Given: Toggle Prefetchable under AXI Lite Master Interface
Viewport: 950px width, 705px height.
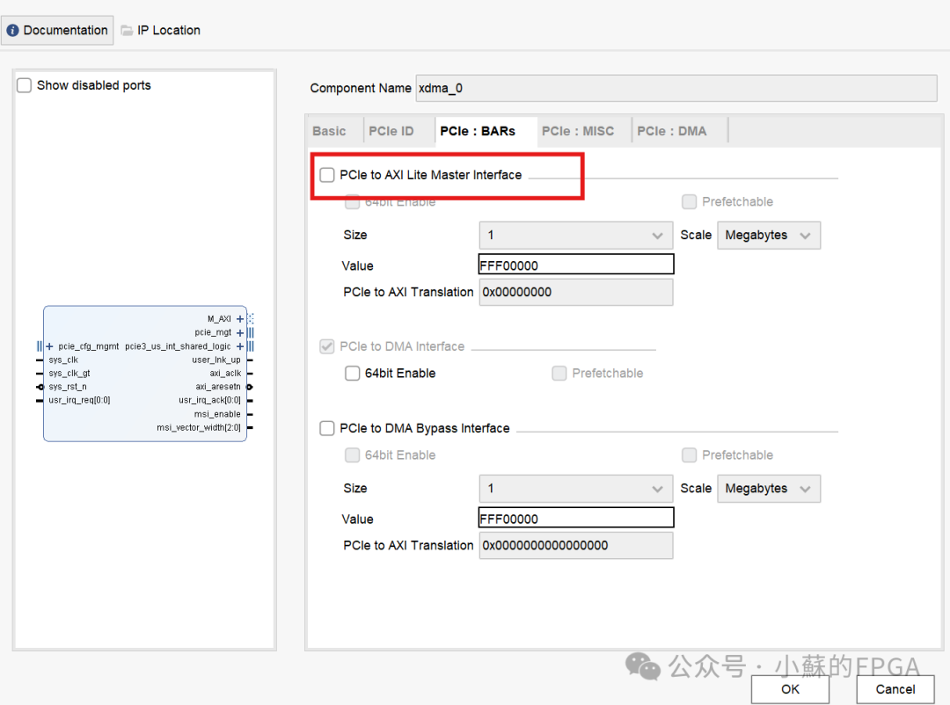Looking at the screenshot, I should [689, 201].
